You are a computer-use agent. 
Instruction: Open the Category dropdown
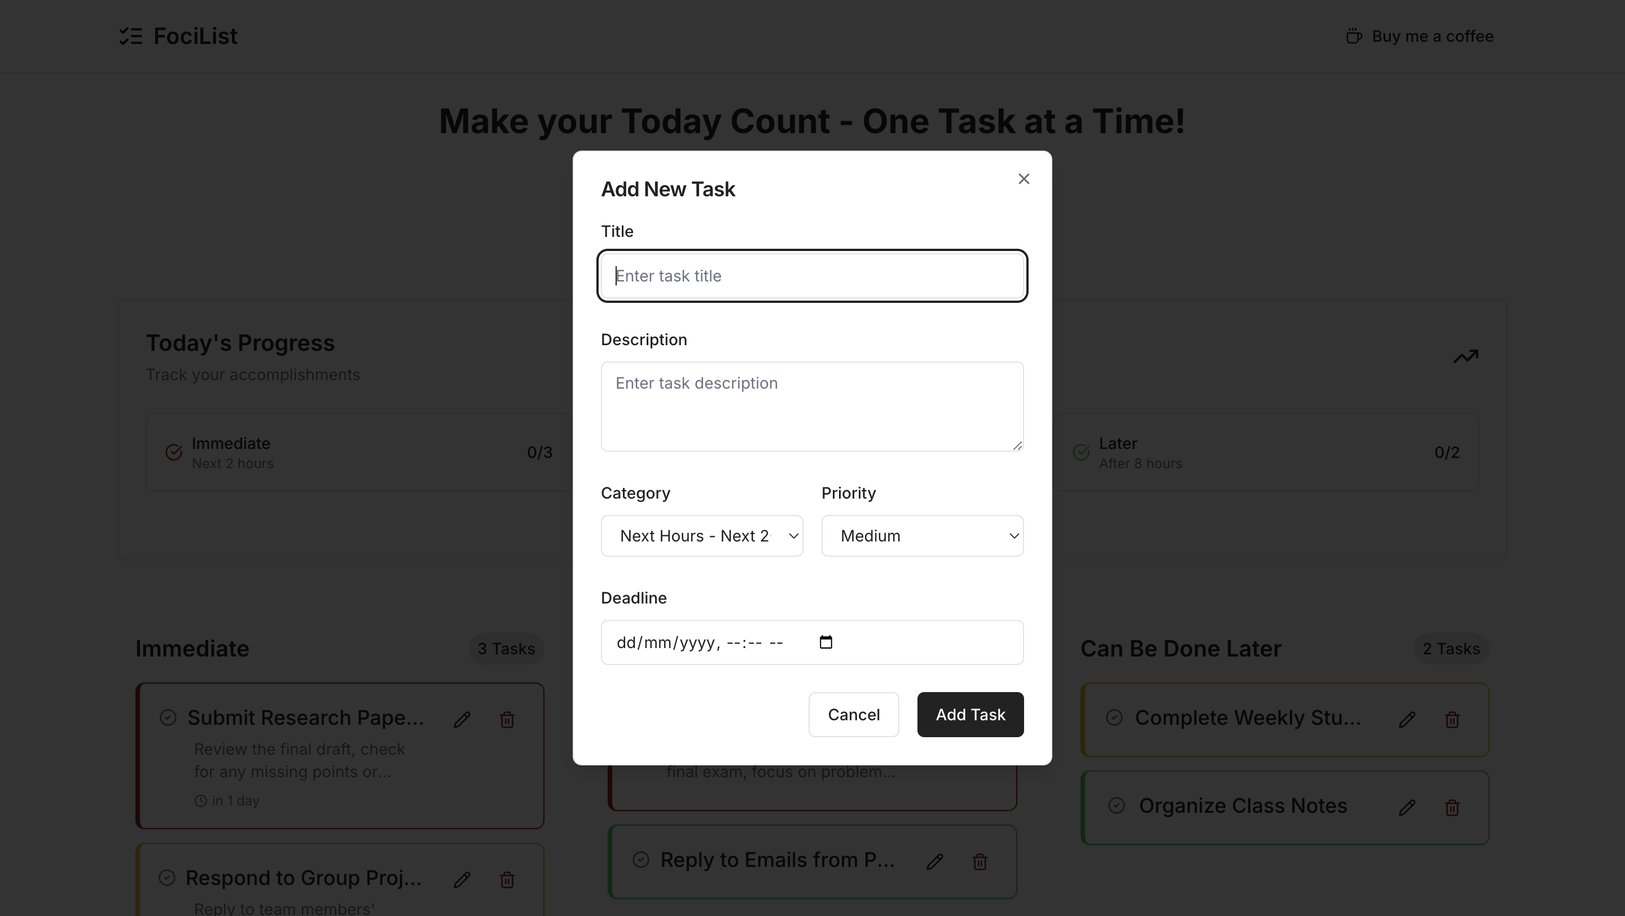point(701,536)
